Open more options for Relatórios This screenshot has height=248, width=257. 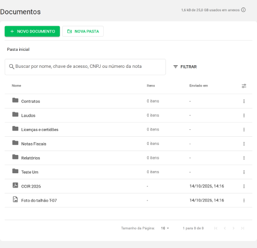(244, 158)
